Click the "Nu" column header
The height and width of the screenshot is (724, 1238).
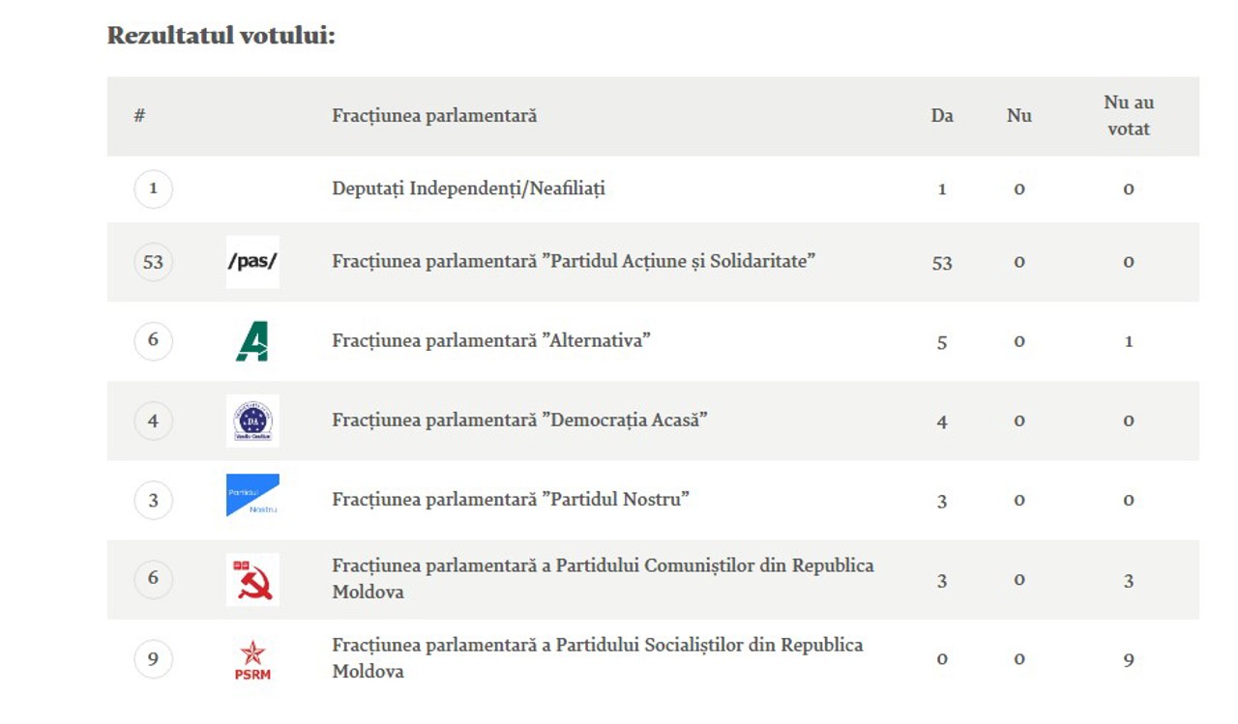[x=1018, y=116]
